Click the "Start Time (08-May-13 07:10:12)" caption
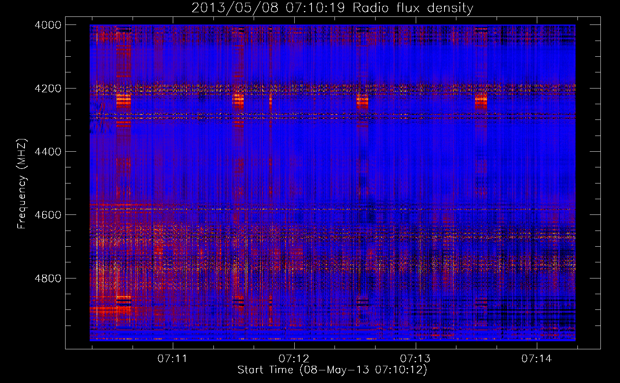The image size is (620, 383). point(332,370)
